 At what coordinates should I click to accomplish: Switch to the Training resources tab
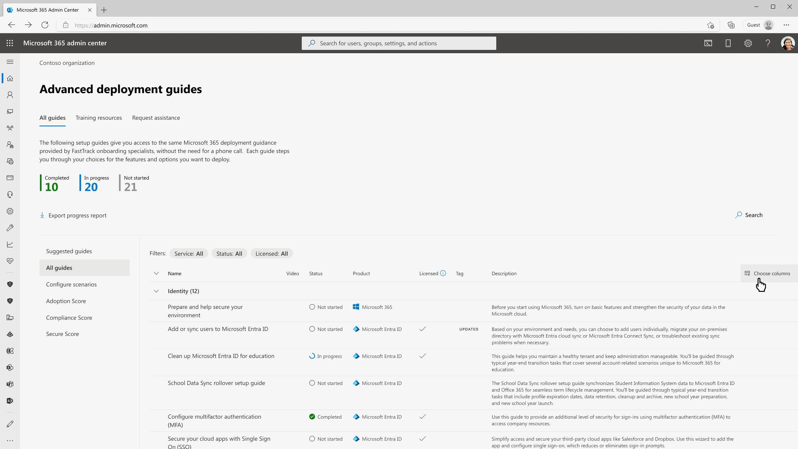tap(99, 118)
